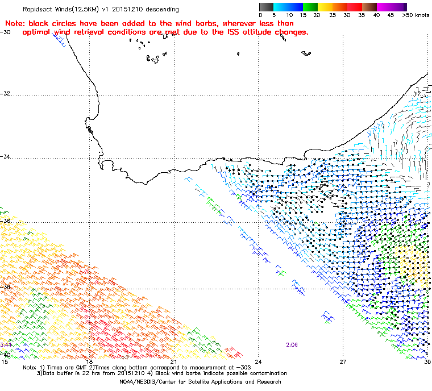Click the '20' legend scale label
The image size is (432, 391).
tap(317, 15)
